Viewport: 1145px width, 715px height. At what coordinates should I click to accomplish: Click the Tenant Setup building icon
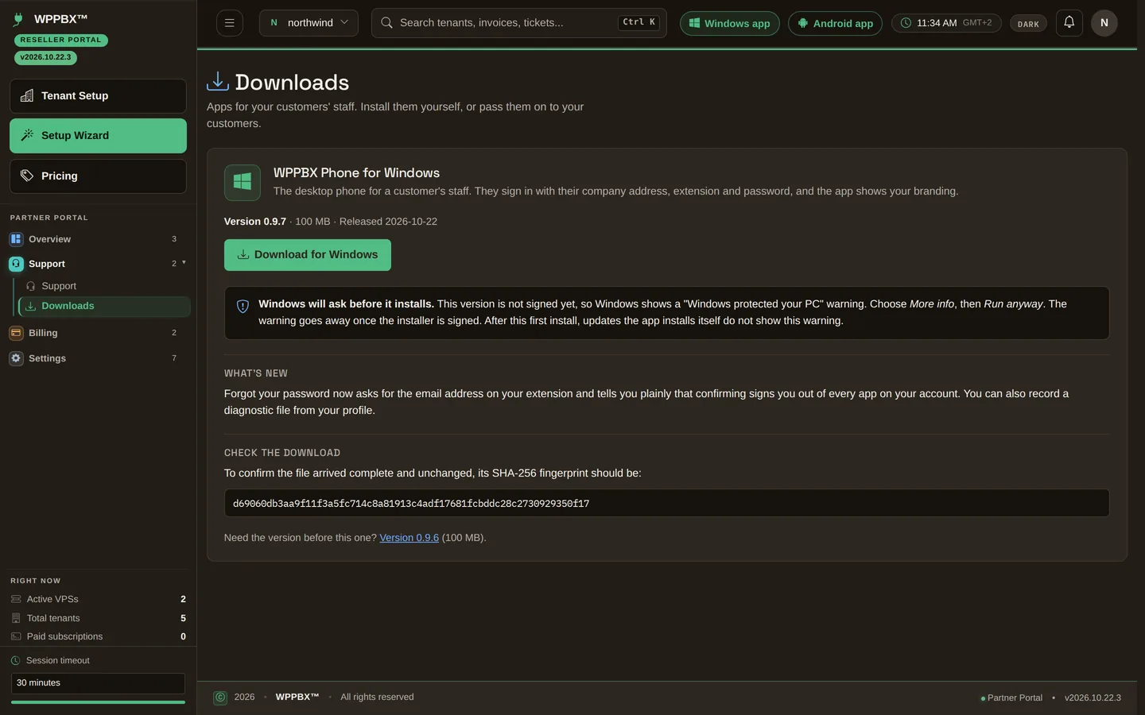pyautogui.click(x=27, y=96)
